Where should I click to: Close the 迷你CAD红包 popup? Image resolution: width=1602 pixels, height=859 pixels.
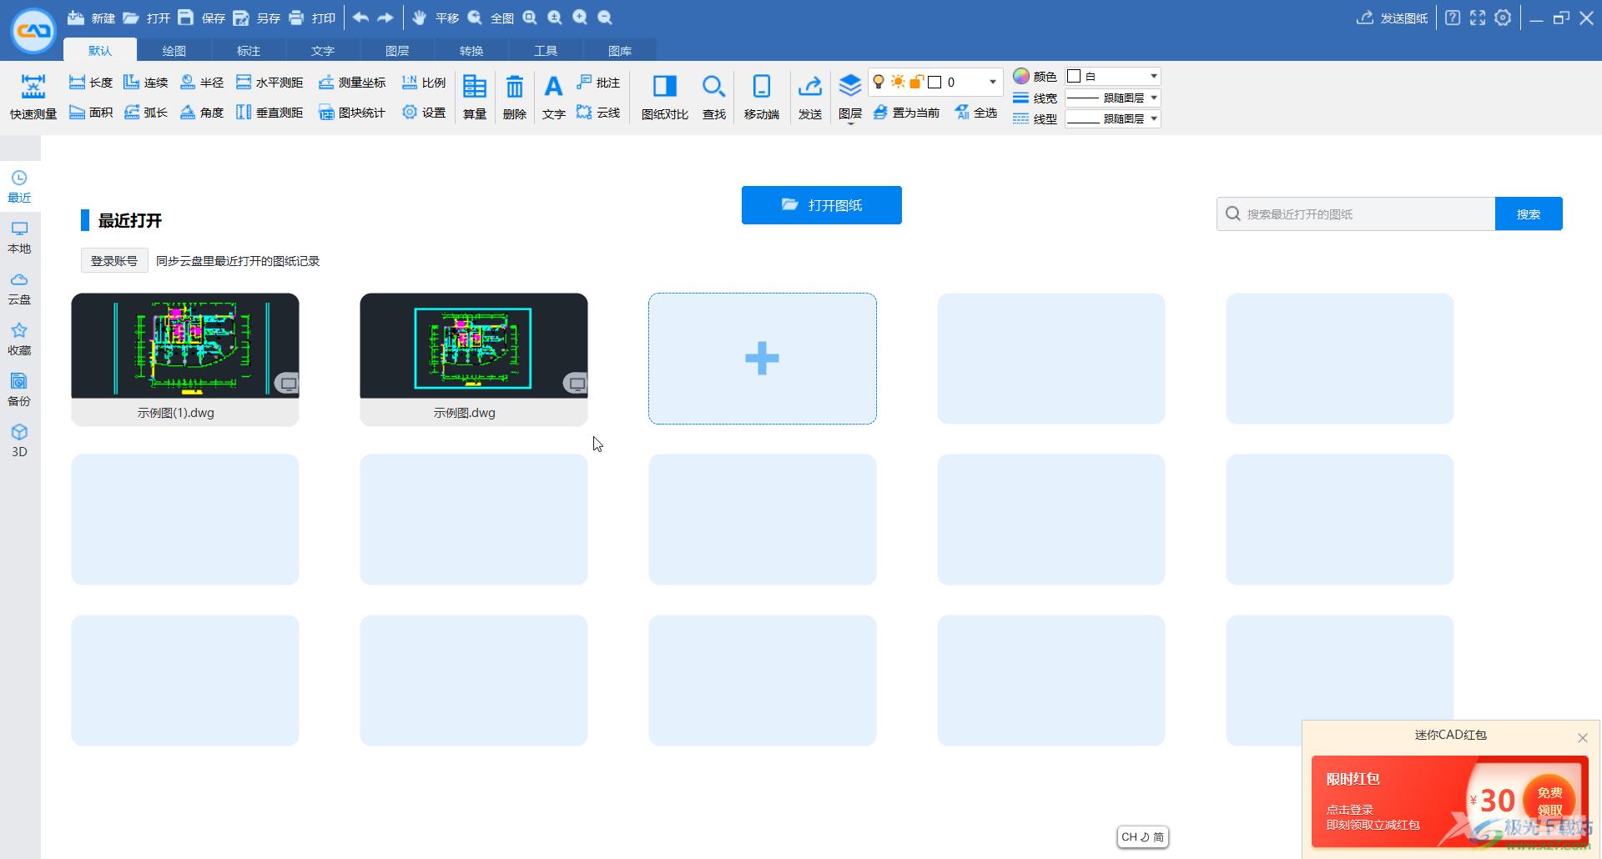(x=1583, y=737)
